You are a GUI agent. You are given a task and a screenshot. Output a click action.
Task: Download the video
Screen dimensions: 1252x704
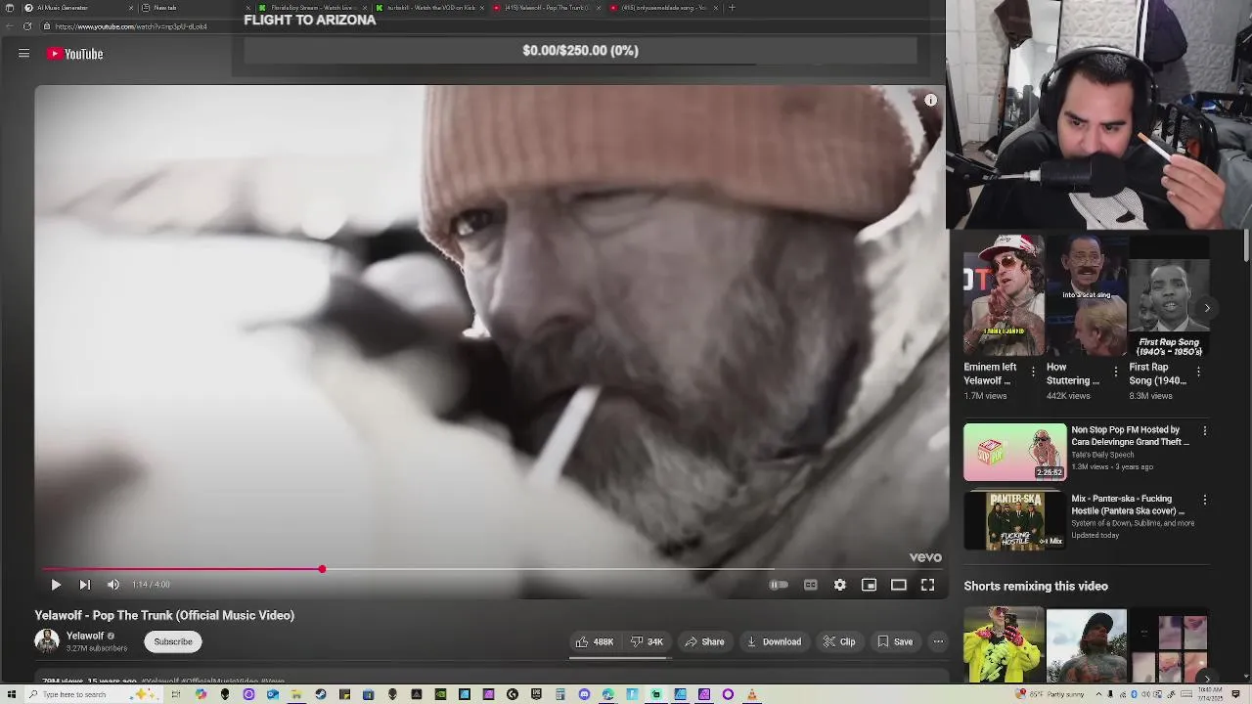pyautogui.click(x=774, y=641)
